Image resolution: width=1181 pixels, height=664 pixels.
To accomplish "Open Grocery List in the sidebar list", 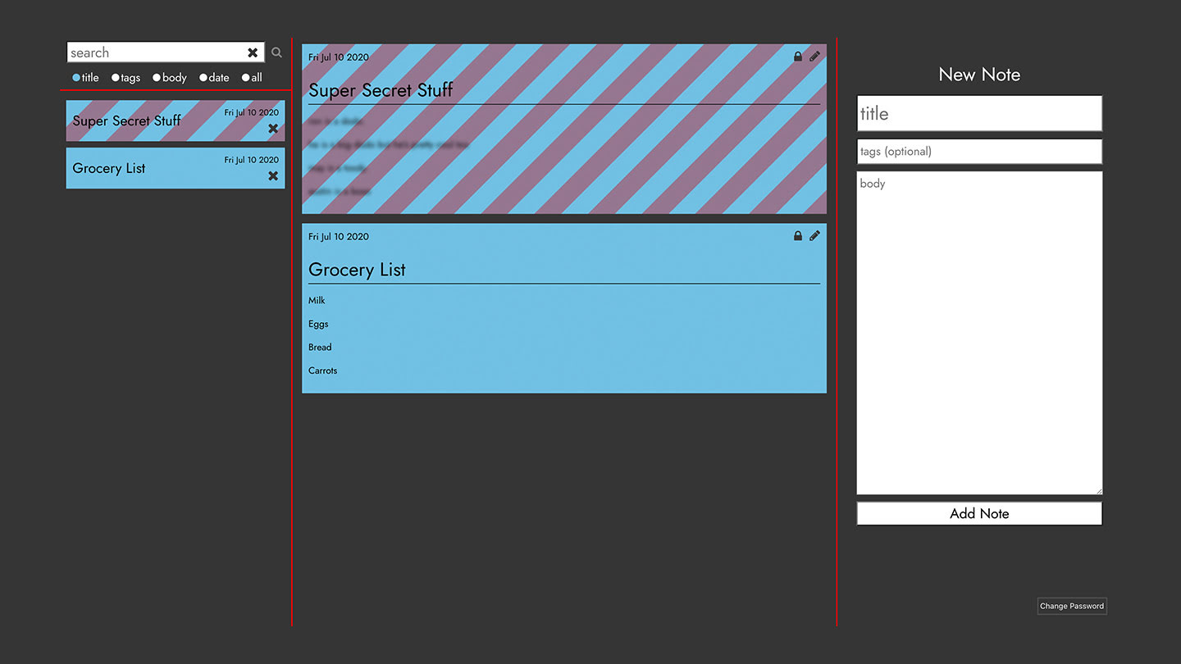I will click(176, 168).
